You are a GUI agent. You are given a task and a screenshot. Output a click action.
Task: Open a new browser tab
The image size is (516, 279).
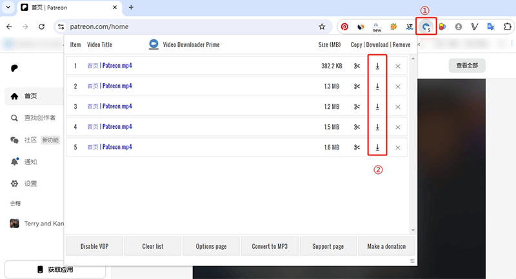click(x=131, y=7)
